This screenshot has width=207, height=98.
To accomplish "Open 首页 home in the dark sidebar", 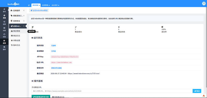I will click(x=4, y=10).
